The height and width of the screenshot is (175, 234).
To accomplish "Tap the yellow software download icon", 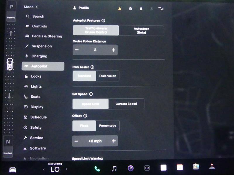I will (120, 8).
